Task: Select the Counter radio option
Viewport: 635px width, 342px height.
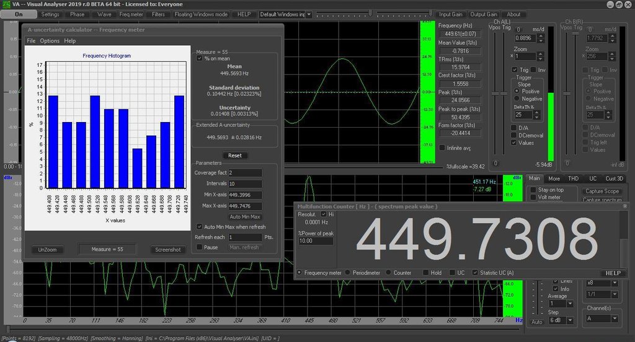Action: click(x=388, y=273)
